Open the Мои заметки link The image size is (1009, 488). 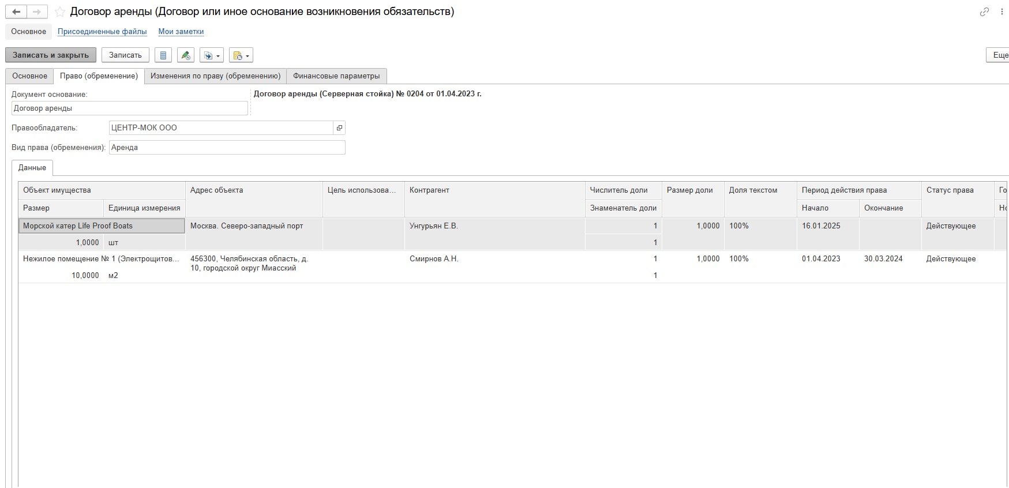181,32
